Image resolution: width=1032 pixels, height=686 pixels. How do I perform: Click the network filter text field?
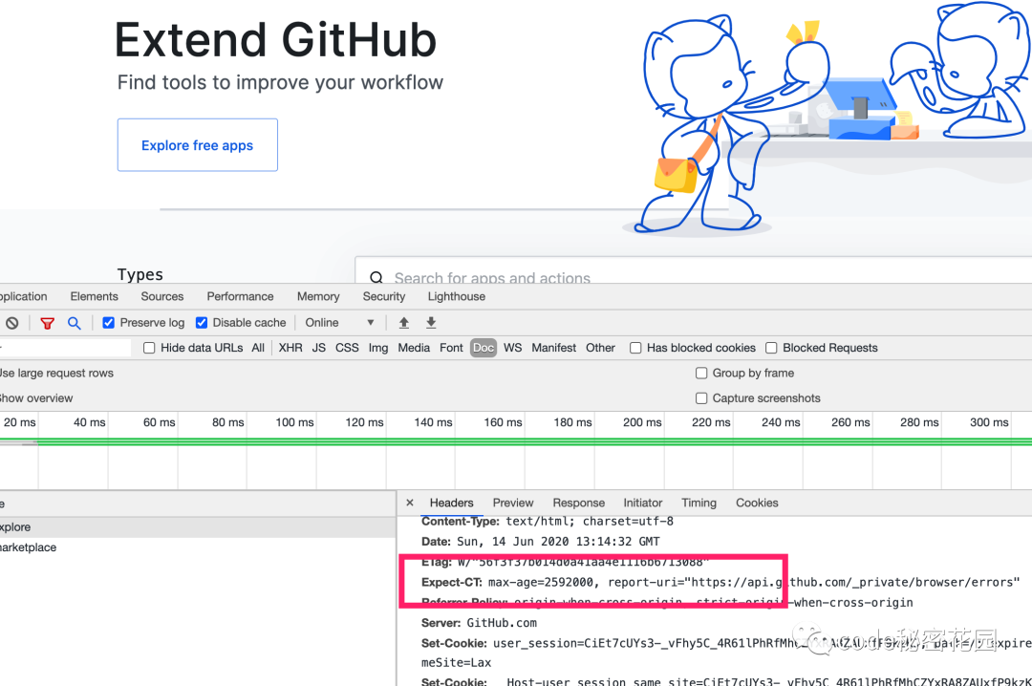(65, 348)
